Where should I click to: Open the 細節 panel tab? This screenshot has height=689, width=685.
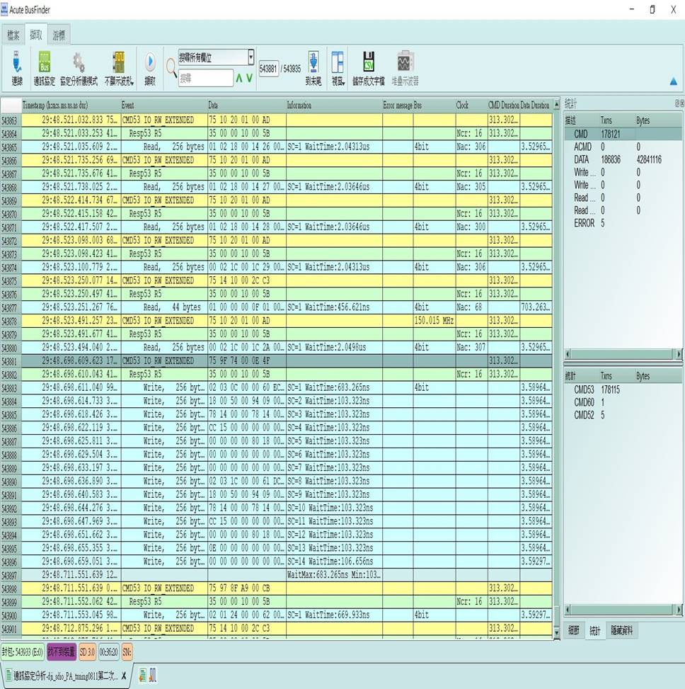click(574, 630)
